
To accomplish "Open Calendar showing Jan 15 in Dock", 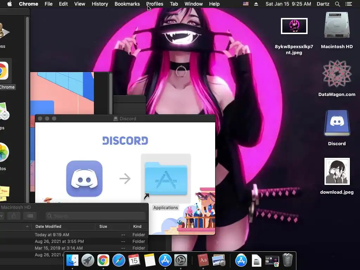I will click(134, 261).
